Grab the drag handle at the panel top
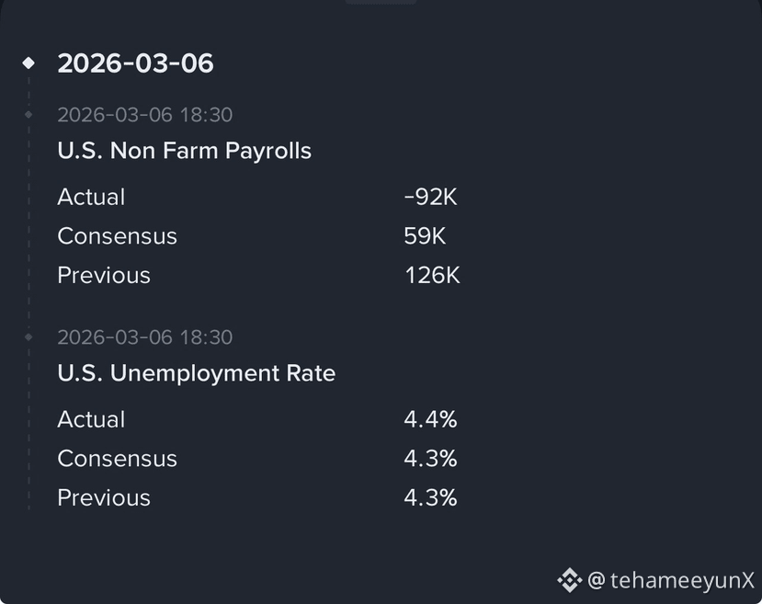The width and height of the screenshot is (762, 604). pyautogui.click(x=381, y=2)
